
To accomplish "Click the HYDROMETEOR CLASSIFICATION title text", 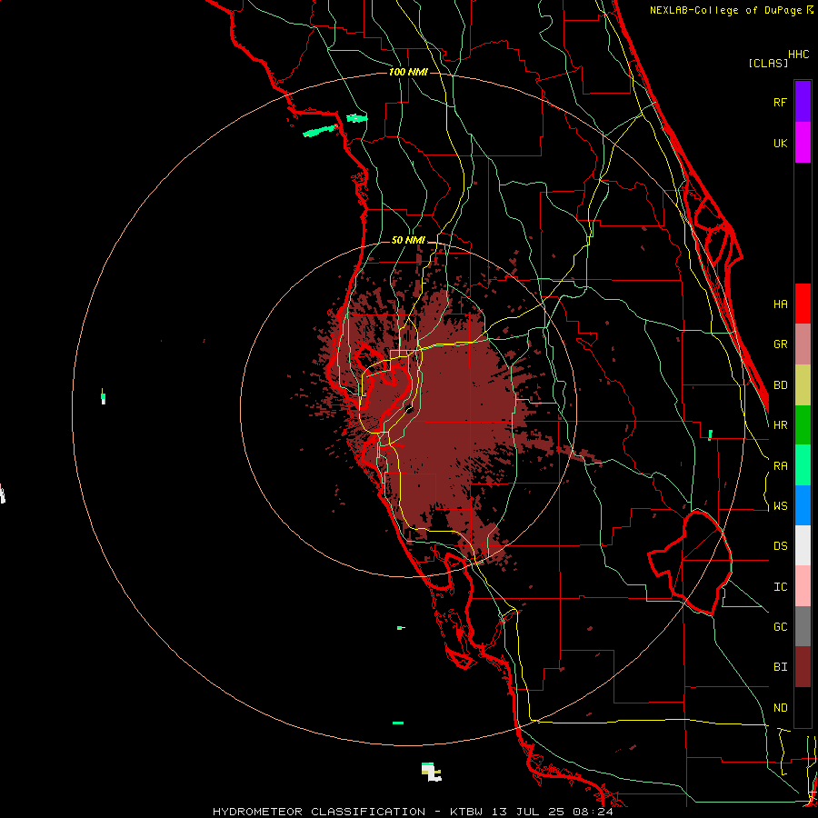I will pyautogui.click(x=319, y=812).
